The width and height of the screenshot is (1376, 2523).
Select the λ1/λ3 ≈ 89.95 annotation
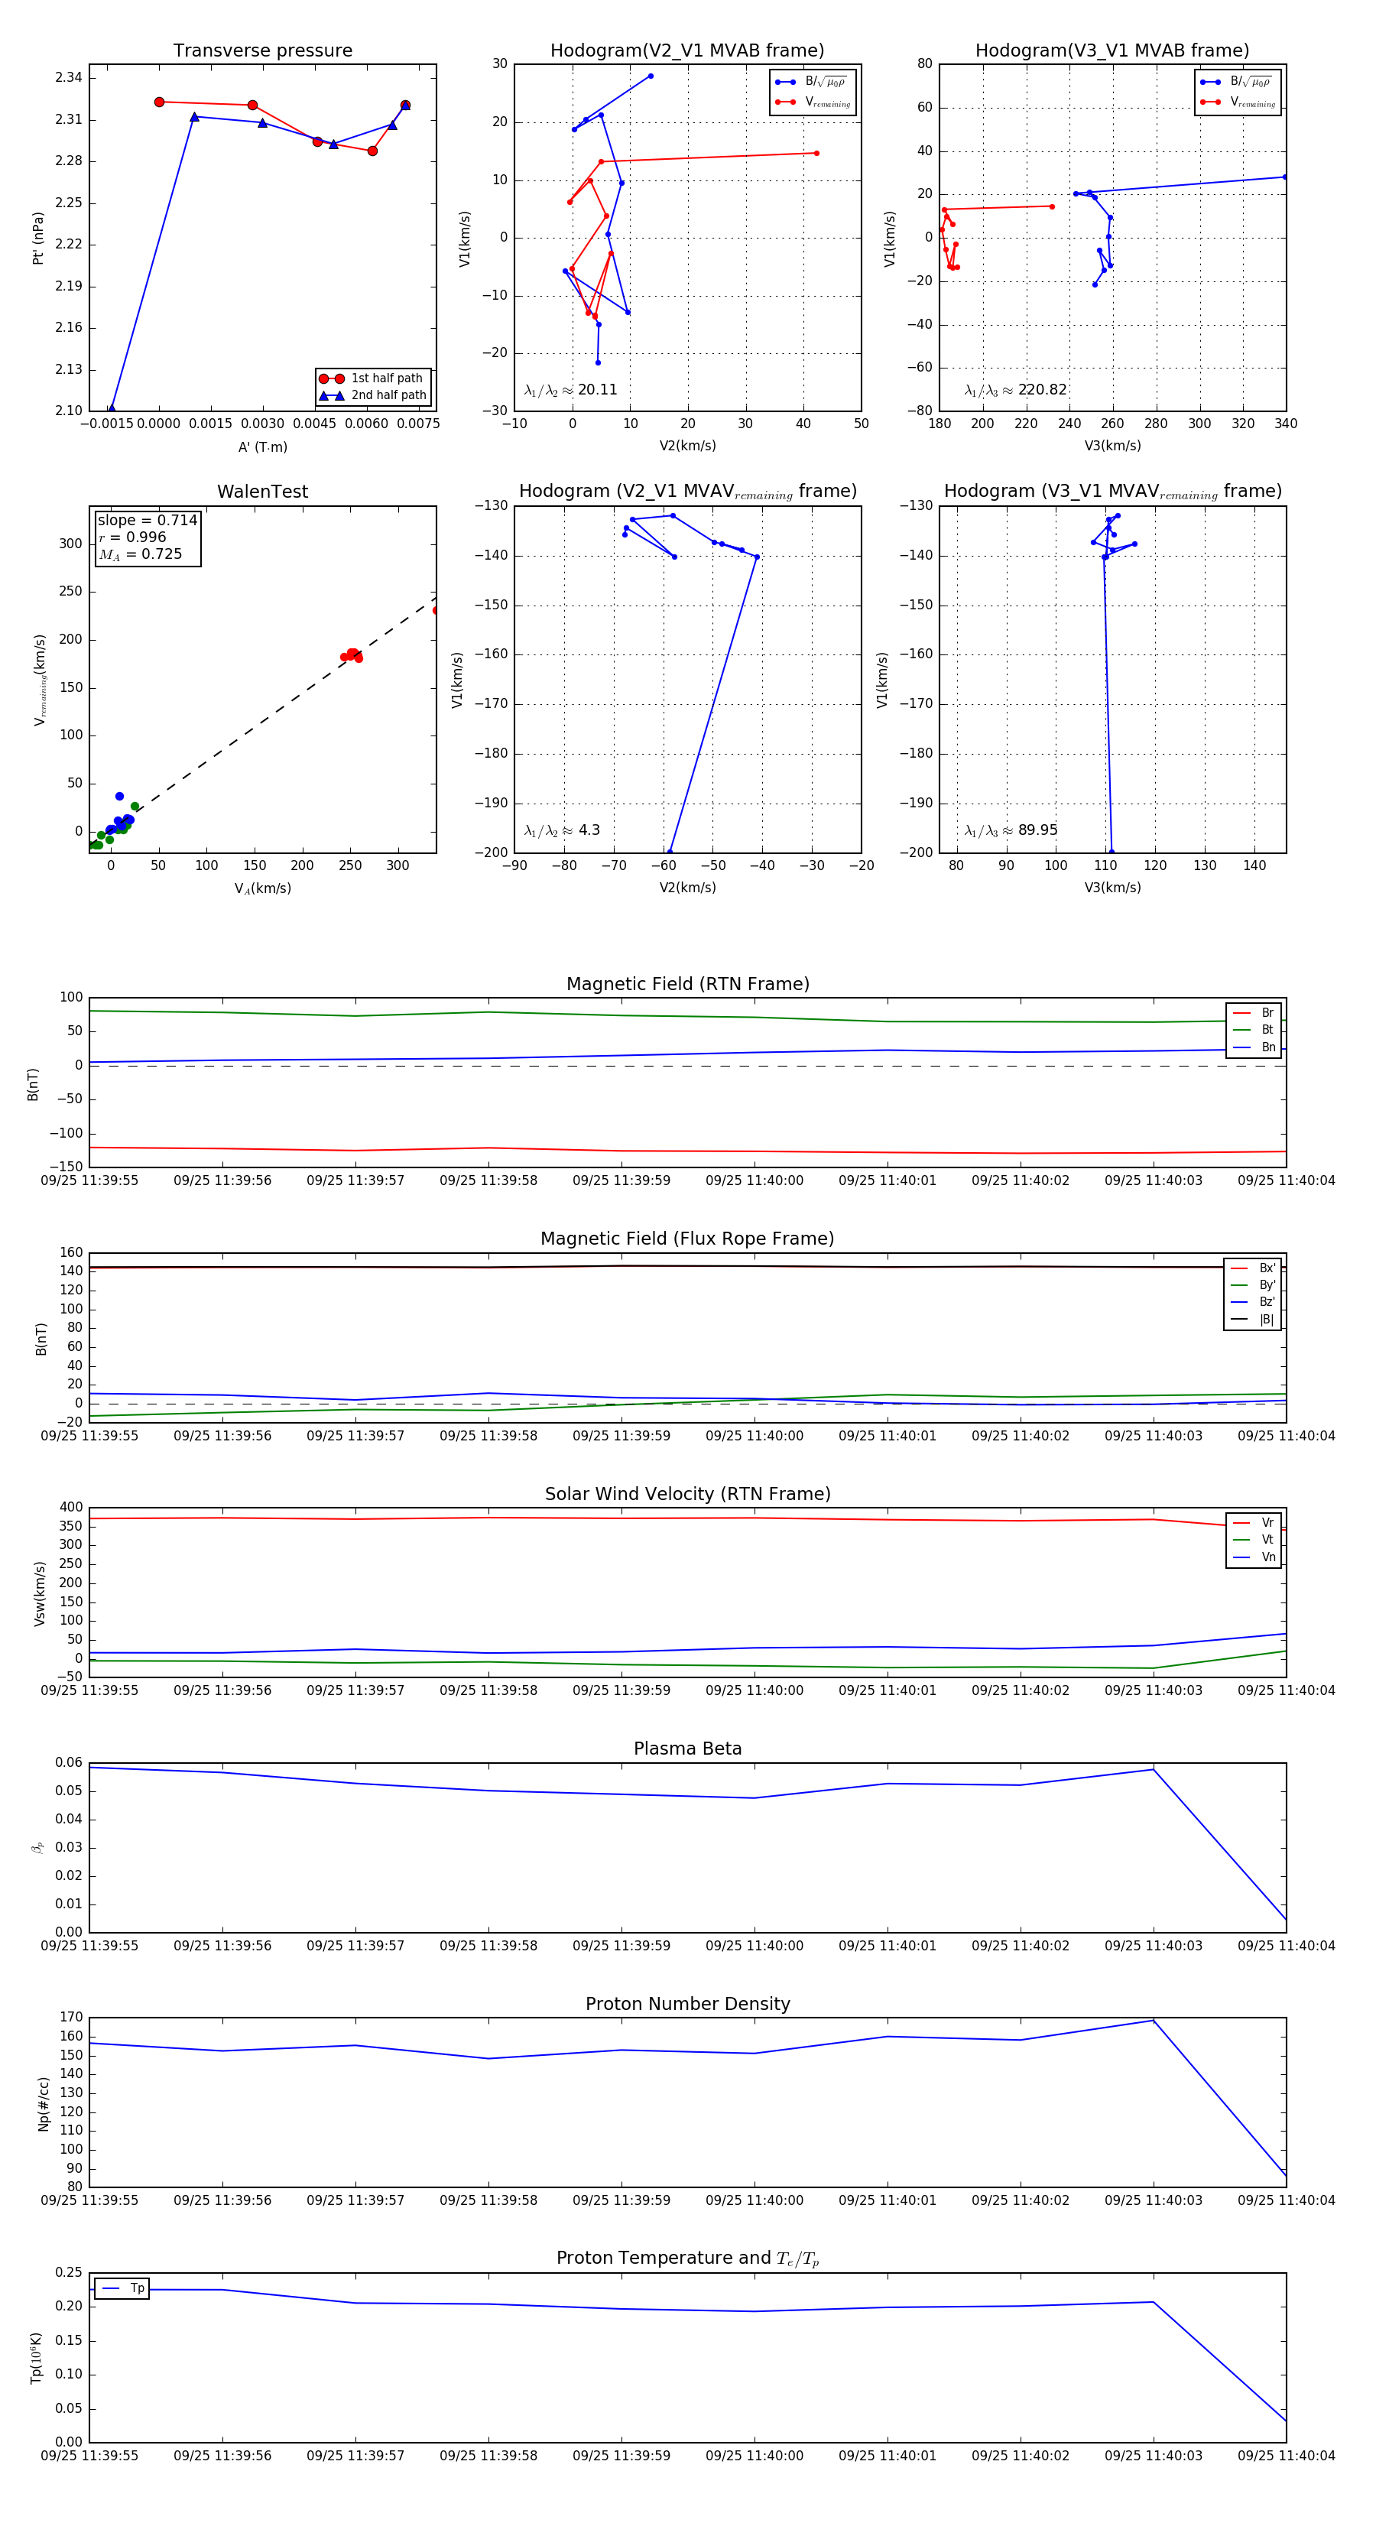[1011, 830]
